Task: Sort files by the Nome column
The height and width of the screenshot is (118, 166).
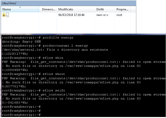Action: 20,9
